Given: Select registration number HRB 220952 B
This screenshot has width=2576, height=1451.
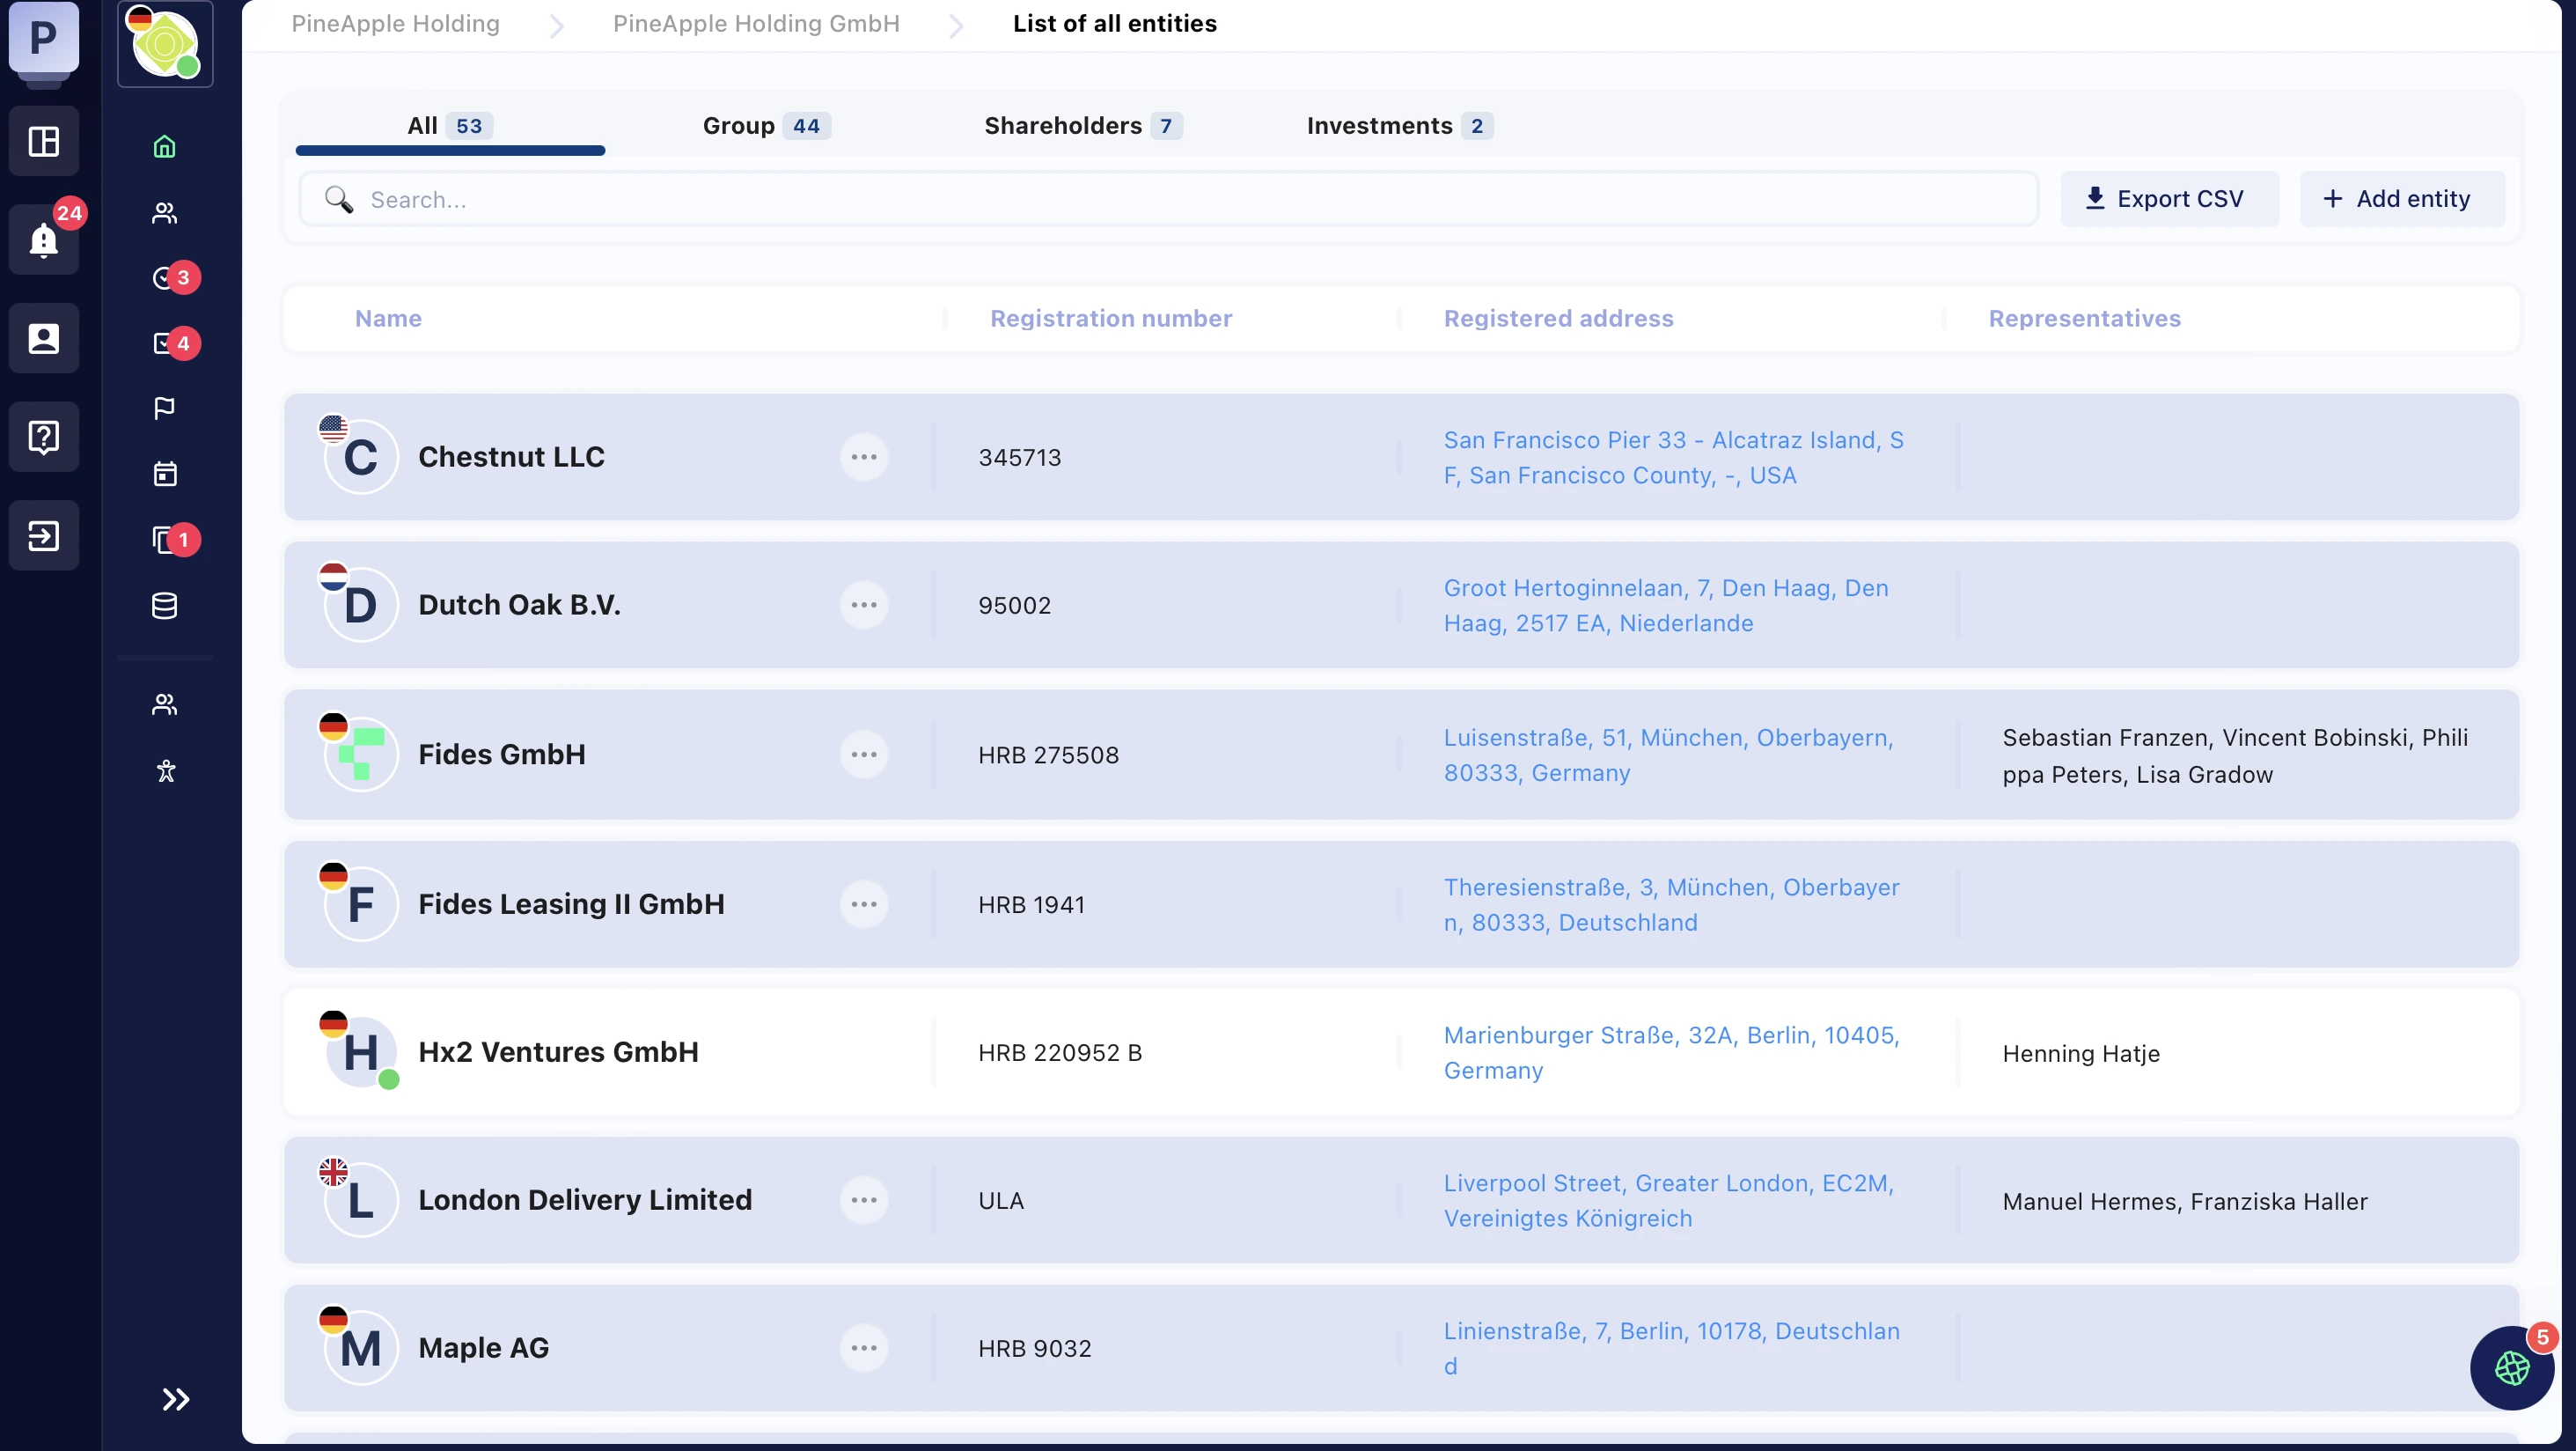Looking at the screenshot, I should pos(1060,1053).
